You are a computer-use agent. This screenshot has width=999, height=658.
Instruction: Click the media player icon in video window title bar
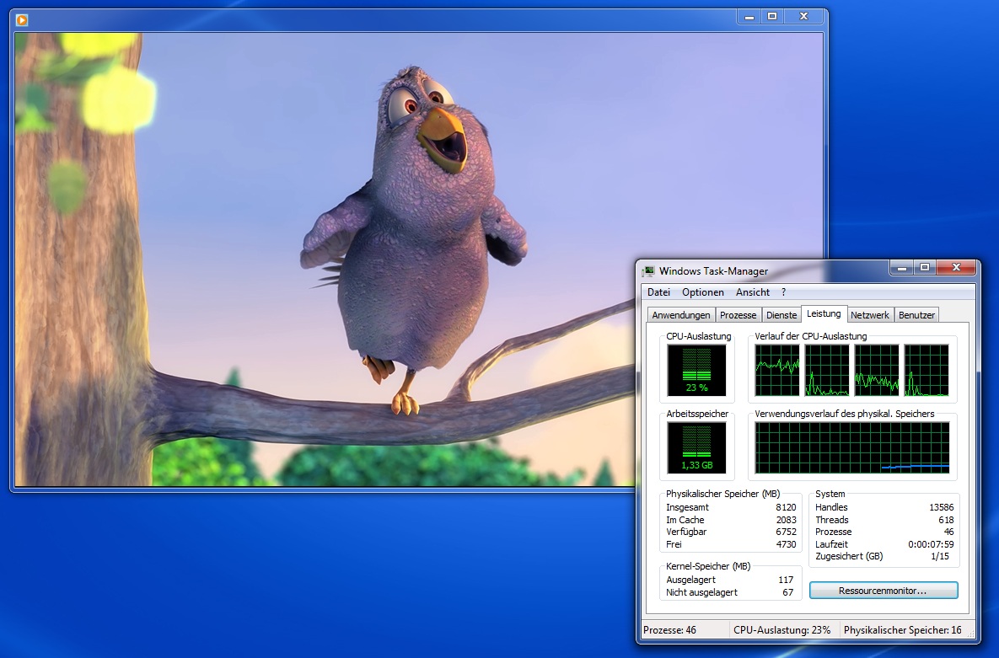coord(22,19)
